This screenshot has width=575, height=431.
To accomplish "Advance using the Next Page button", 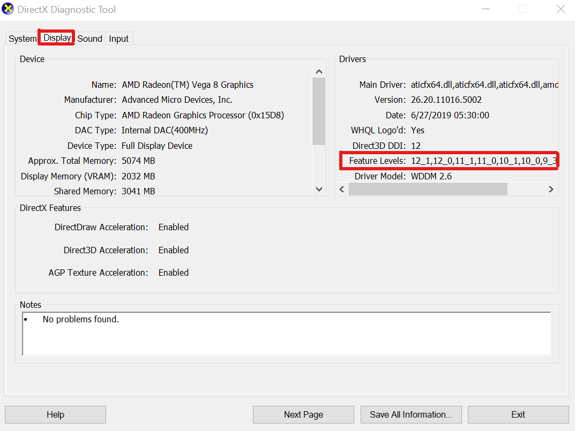I will click(x=303, y=414).
